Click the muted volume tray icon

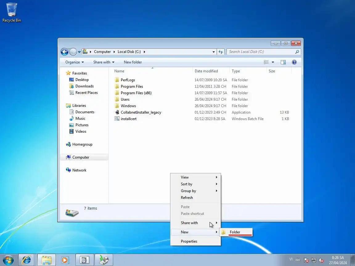coord(321,260)
